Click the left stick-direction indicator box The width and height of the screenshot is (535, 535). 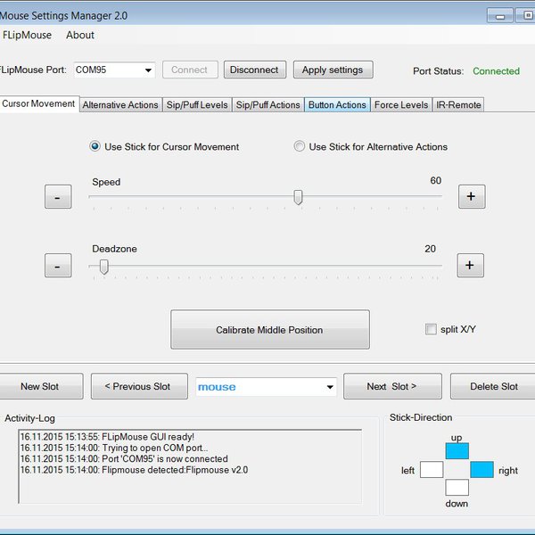(432, 470)
